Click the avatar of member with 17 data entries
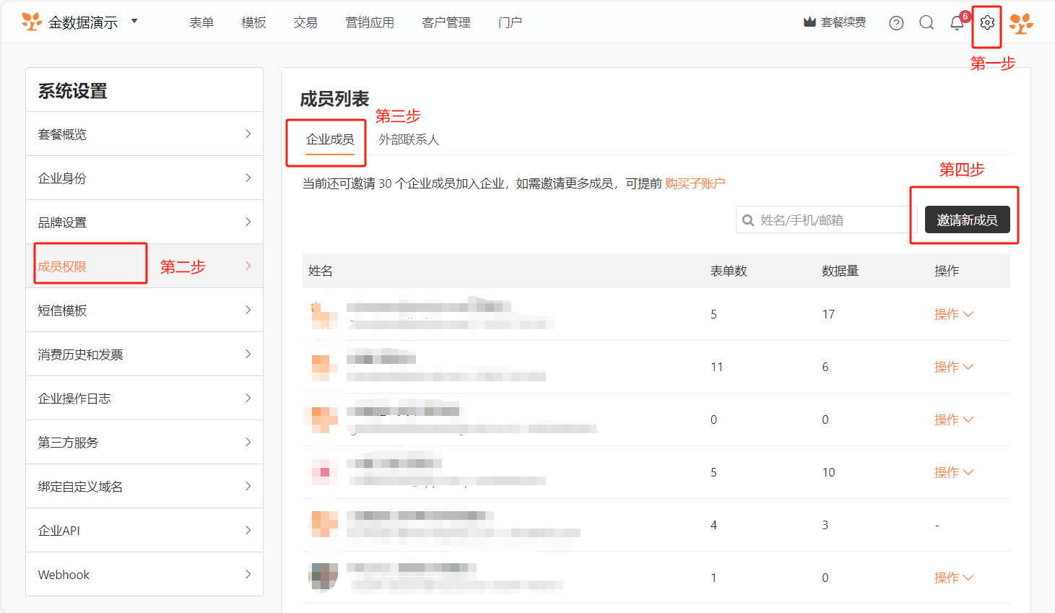The width and height of the screenshot is (1055, 613). tap(324, 315)
